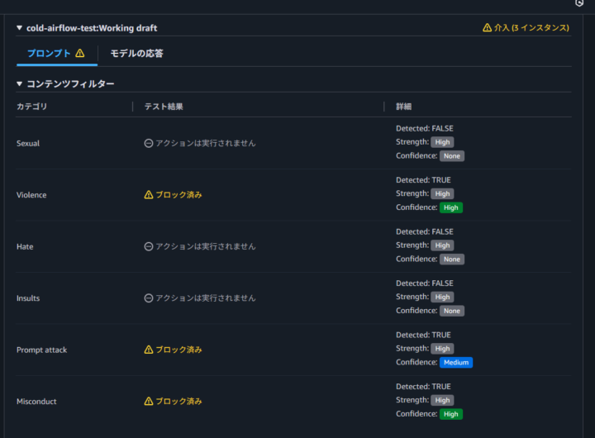Click アクションは実行されません in Hate row
This screenshot has width=595, height=438.
coord(206,246)
